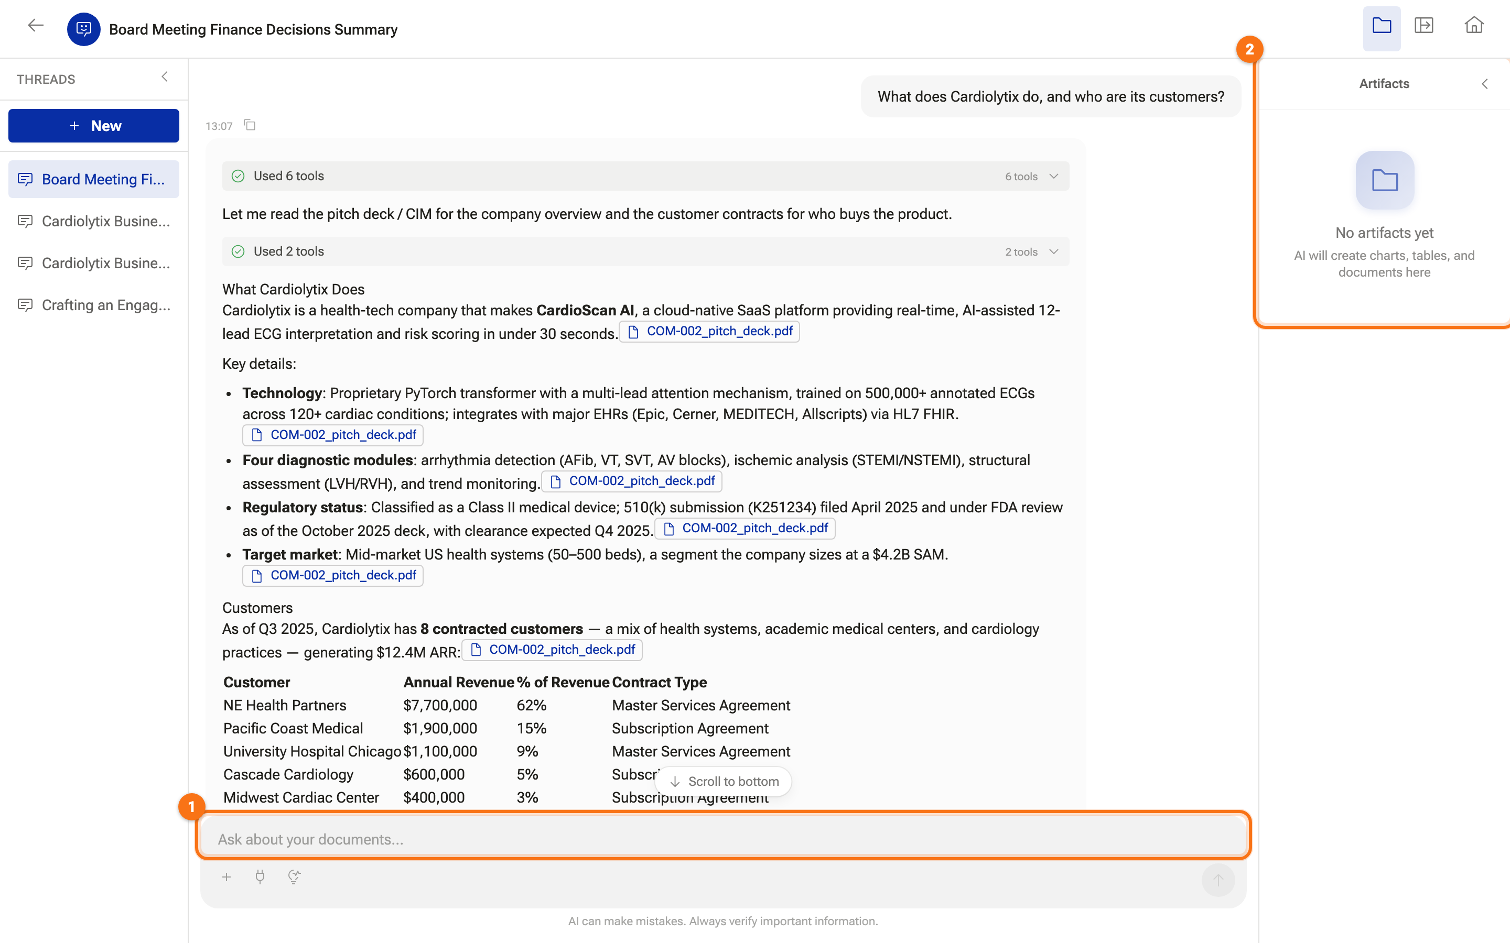This screenshot has width=1510, height=943.
Task: Click the user message about Cardiolytix customers
Action: tap(1051, 97)
